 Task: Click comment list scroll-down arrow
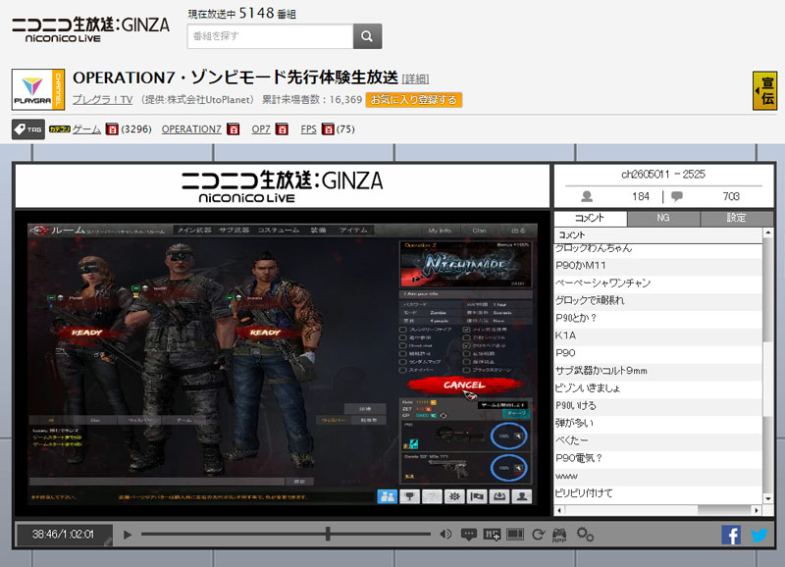tap(768, 498)
